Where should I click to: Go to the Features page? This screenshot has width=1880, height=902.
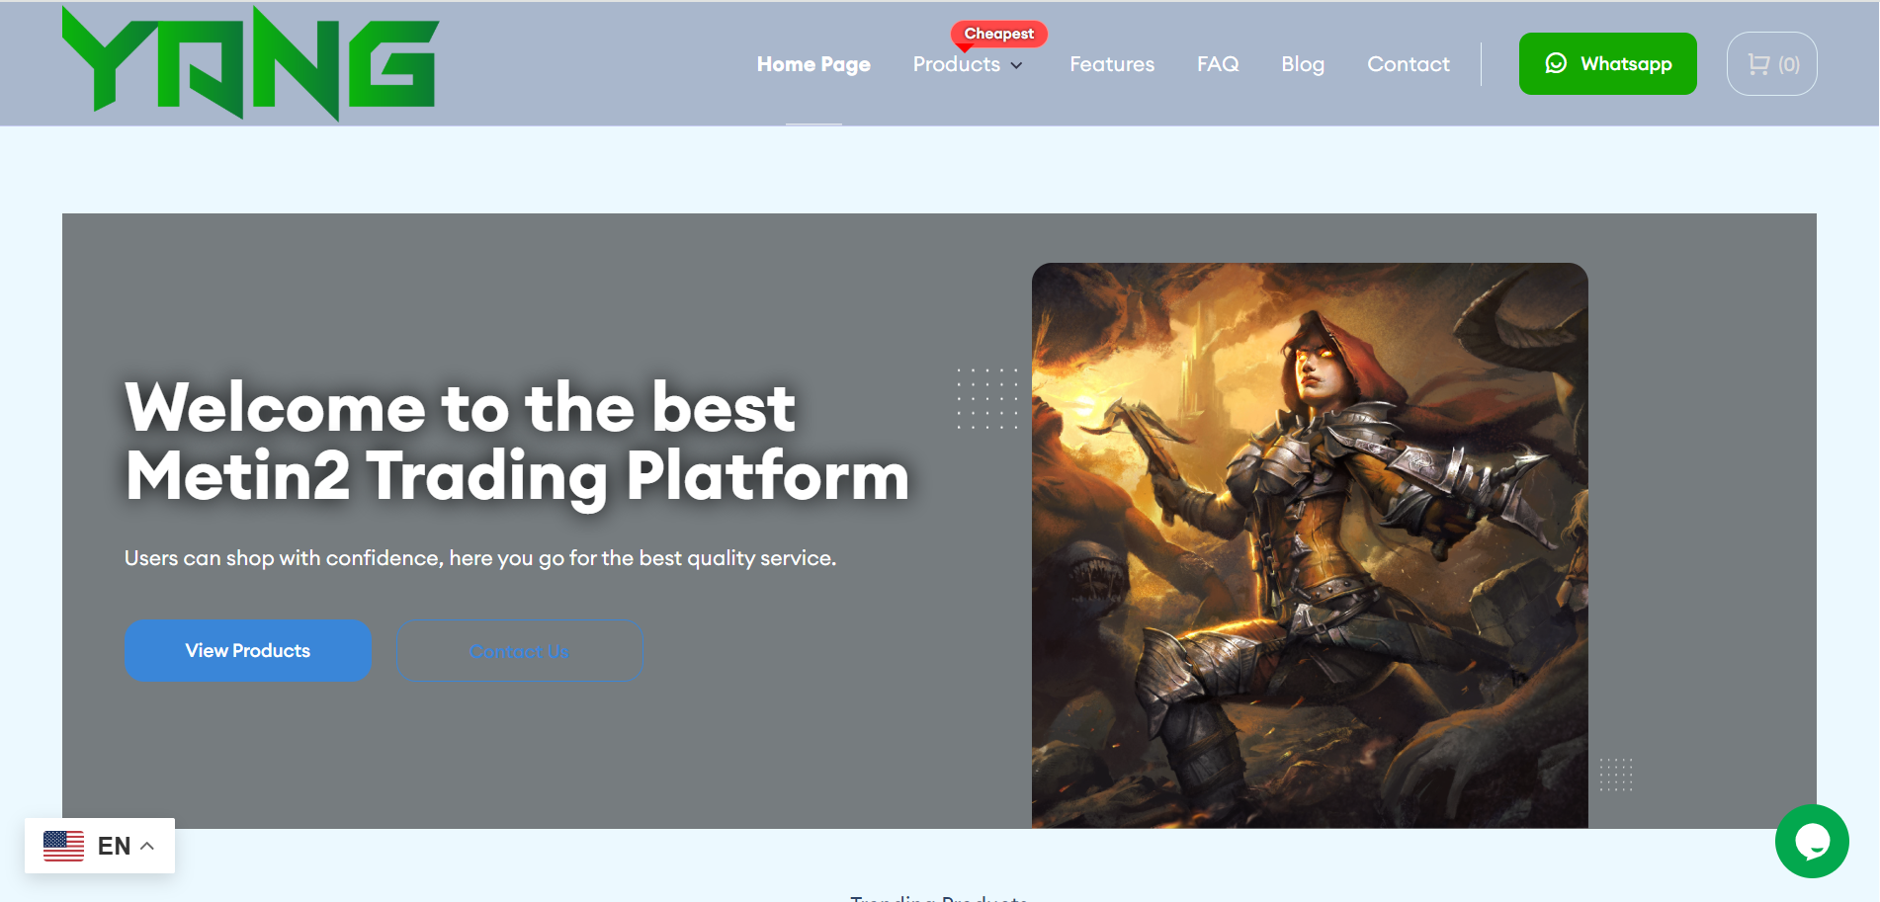pyautogui.click(x=1112, y=64)
